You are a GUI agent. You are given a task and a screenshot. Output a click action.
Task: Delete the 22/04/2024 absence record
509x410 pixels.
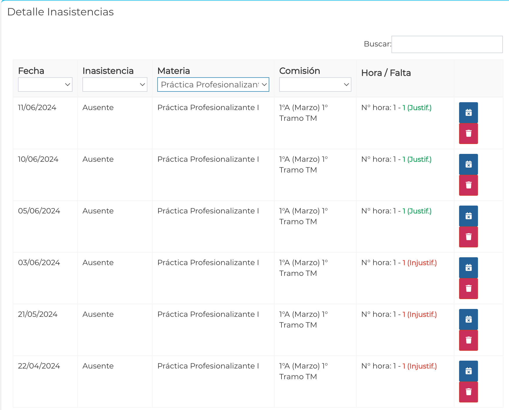[468, 392]
